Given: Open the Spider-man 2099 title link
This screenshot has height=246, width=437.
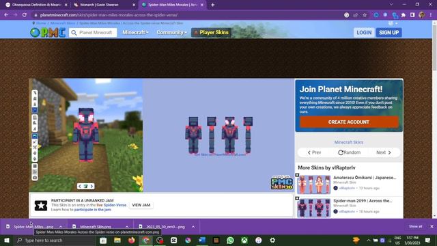Looking at the screenshot, I should point(363,201).
